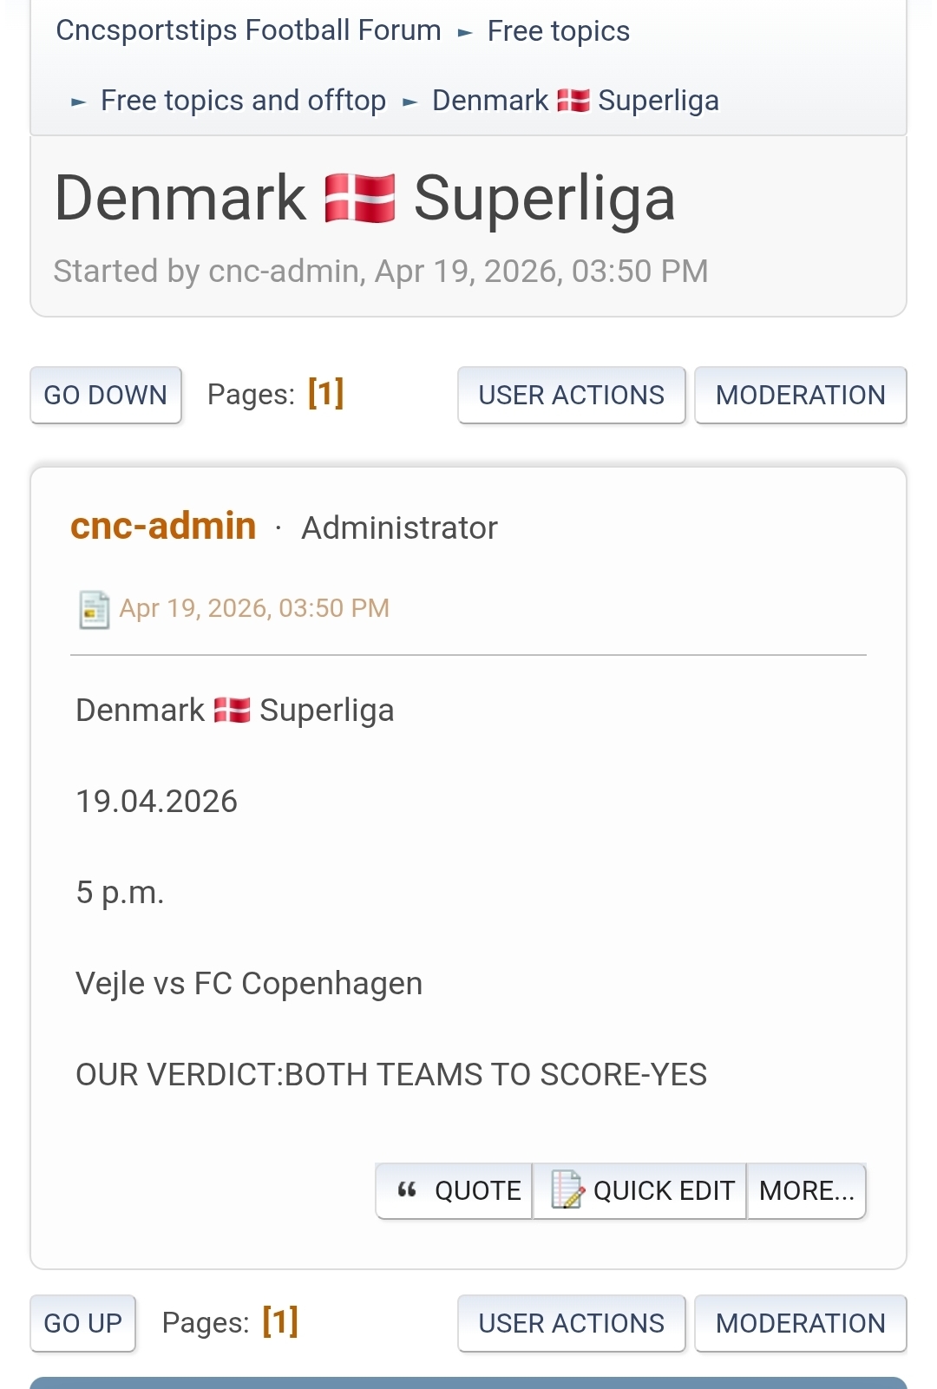Viewport: 937px width, 1389px height.
Task: Click the Denmark flag in the topic title
Action: point(360,199)
